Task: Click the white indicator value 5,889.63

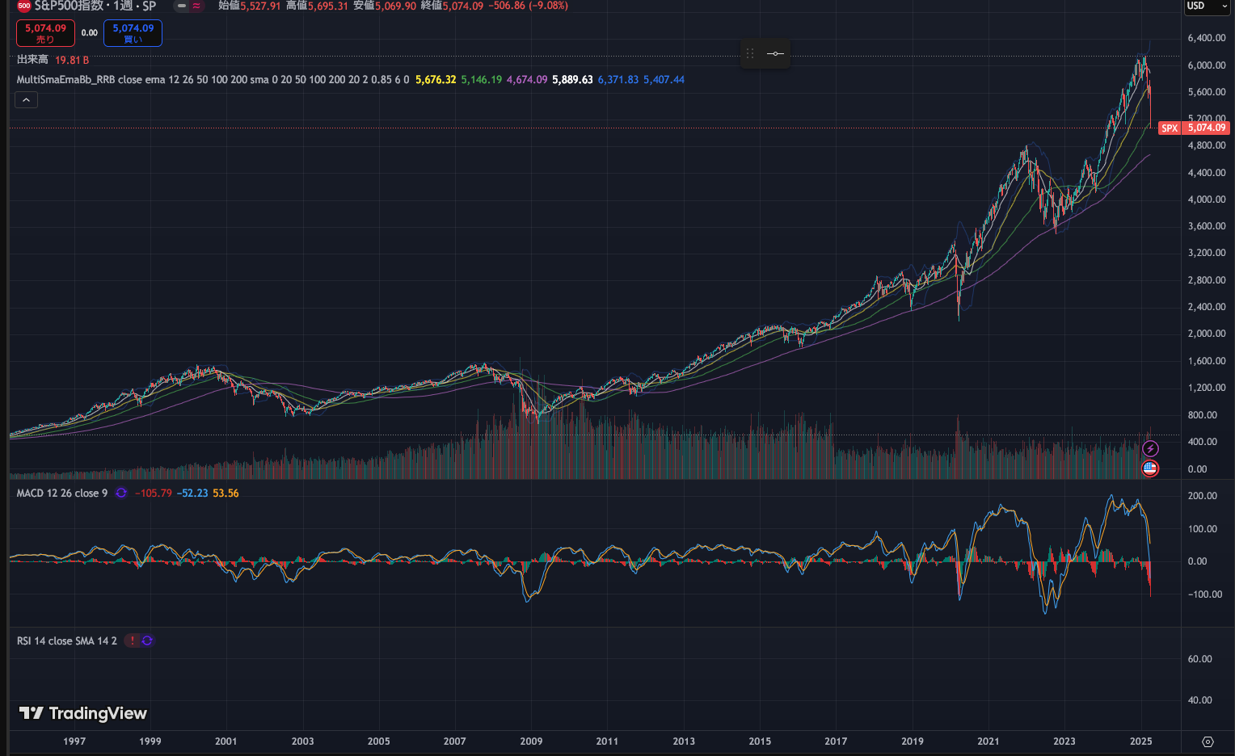Action: tap(572, 80)
